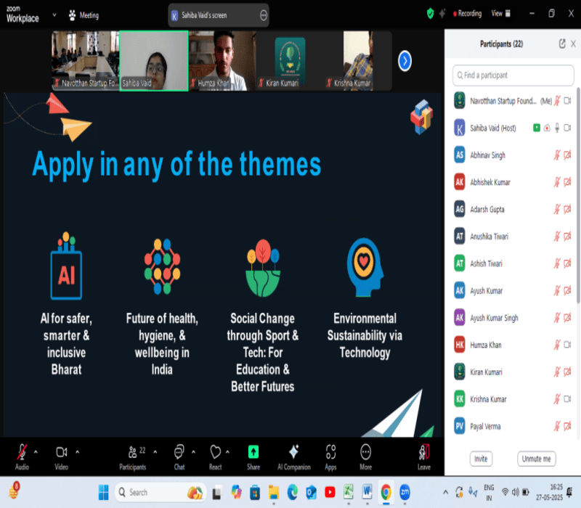Expand the video settings arrow
581x508 pixels.
(x=77, y=451)
